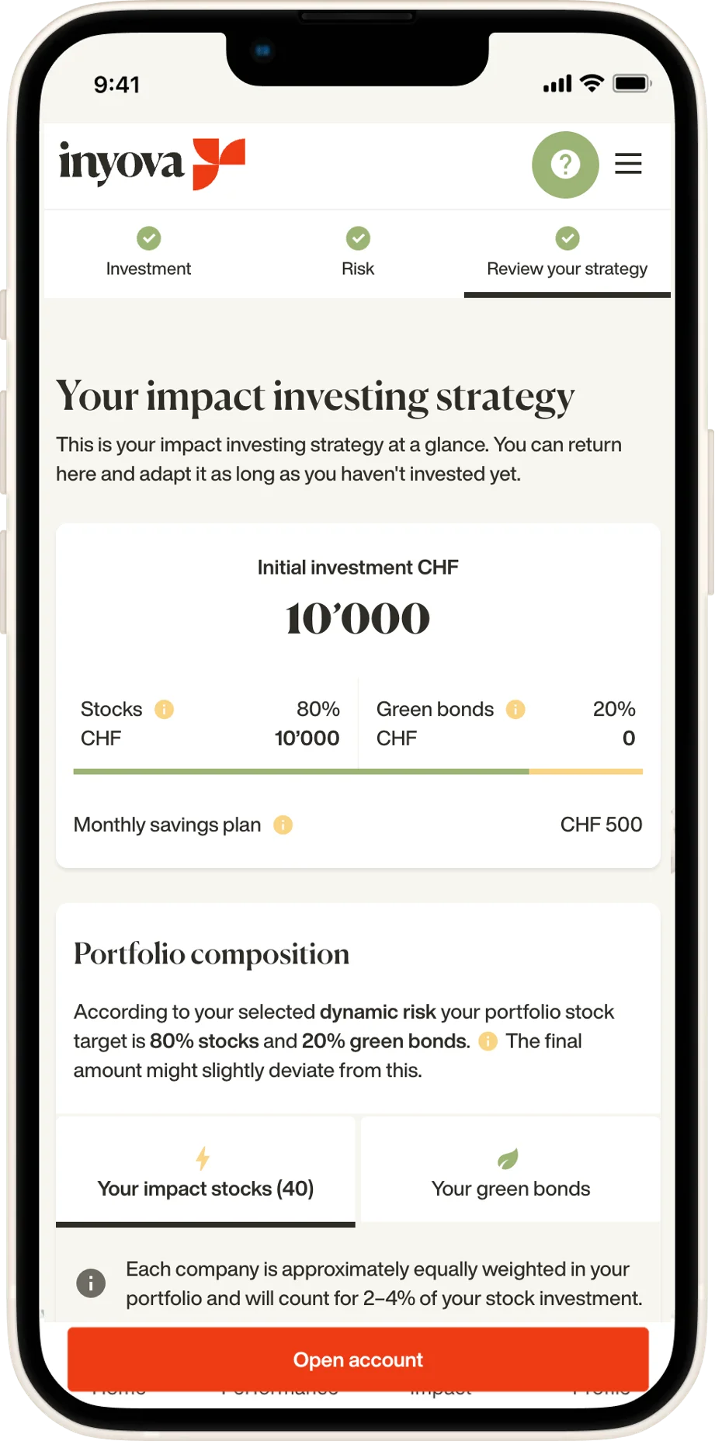This screenshot has width=715, height=1441.
Task: Open the hamburger menu
Action: tap(628, 164)
